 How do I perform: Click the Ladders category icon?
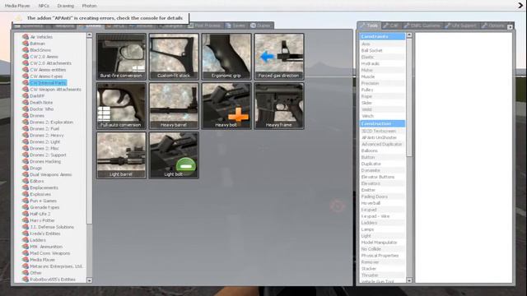click(x=26, y=240)
